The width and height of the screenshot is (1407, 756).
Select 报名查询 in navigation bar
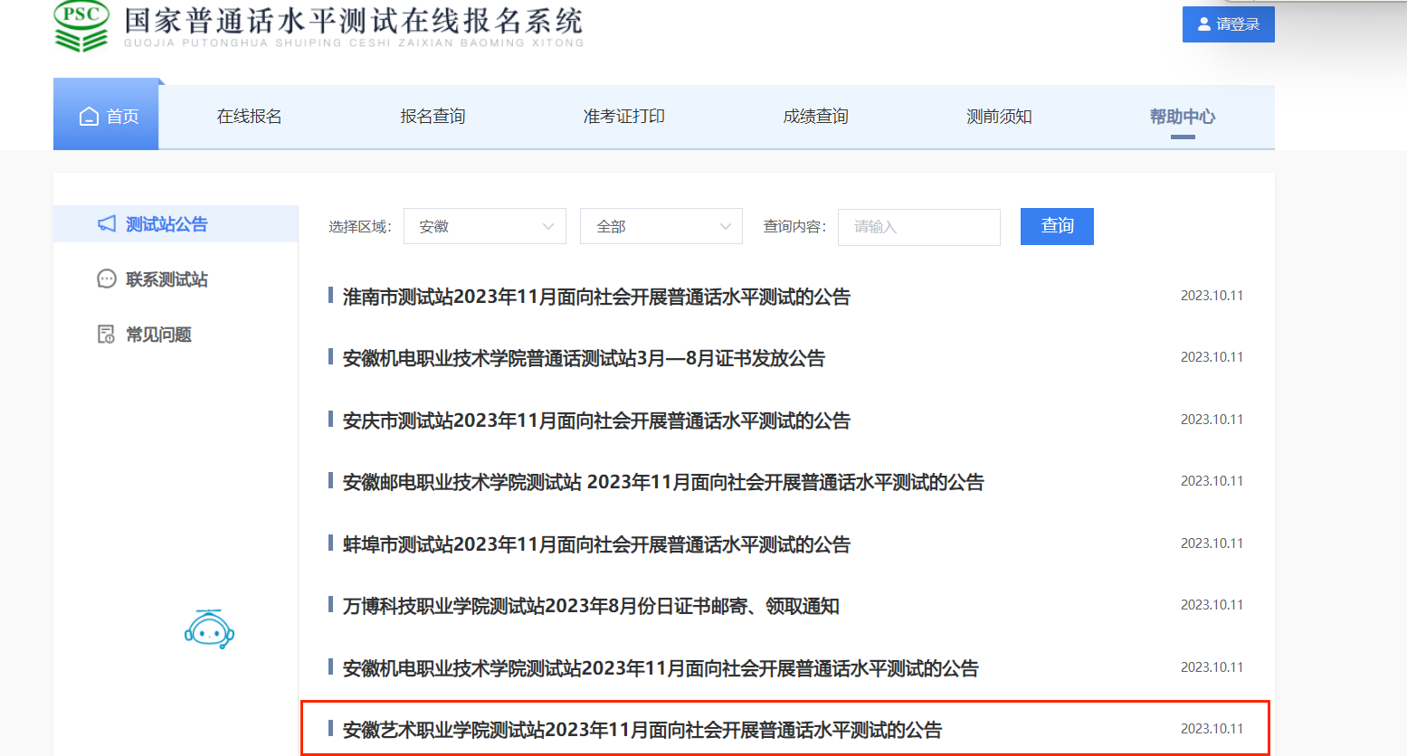(433, 117)
